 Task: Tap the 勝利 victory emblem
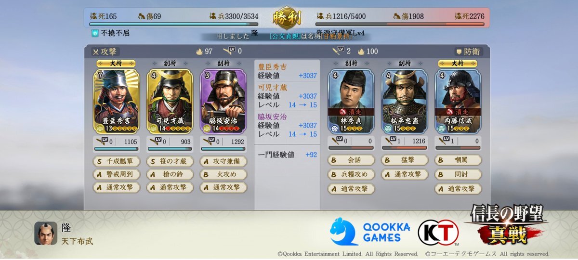click(287, 18)
